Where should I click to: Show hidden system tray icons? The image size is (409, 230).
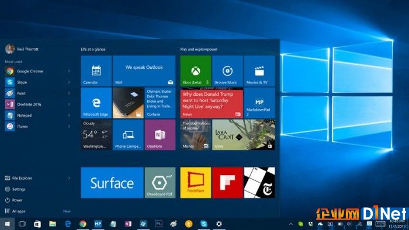click(291, 224)
